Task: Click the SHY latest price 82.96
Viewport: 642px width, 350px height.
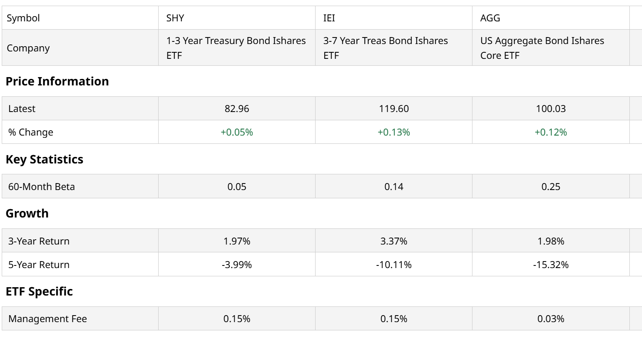Action: pyautogui.click(x=237, y=109)
